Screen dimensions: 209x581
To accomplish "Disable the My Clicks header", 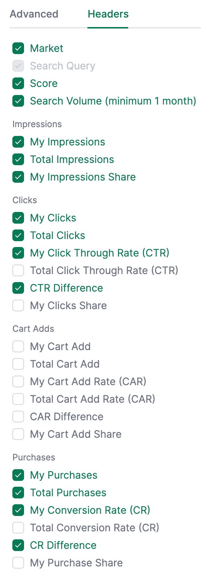I will (x=18, y=218).
